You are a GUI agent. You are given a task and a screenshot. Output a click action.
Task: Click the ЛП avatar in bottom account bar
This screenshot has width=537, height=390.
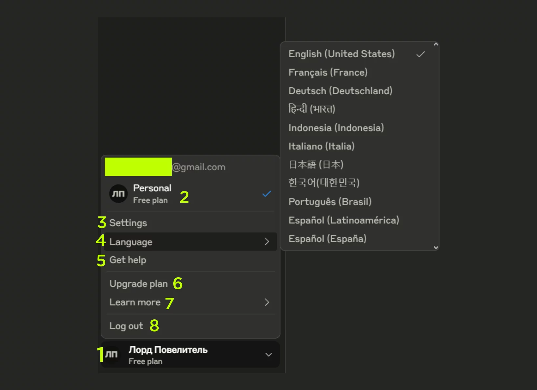coord(112,354)
